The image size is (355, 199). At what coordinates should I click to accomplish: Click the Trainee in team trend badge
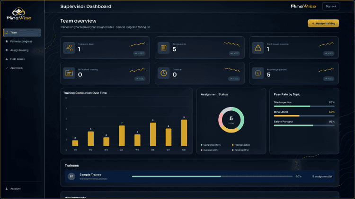click(x=139, y=53)
